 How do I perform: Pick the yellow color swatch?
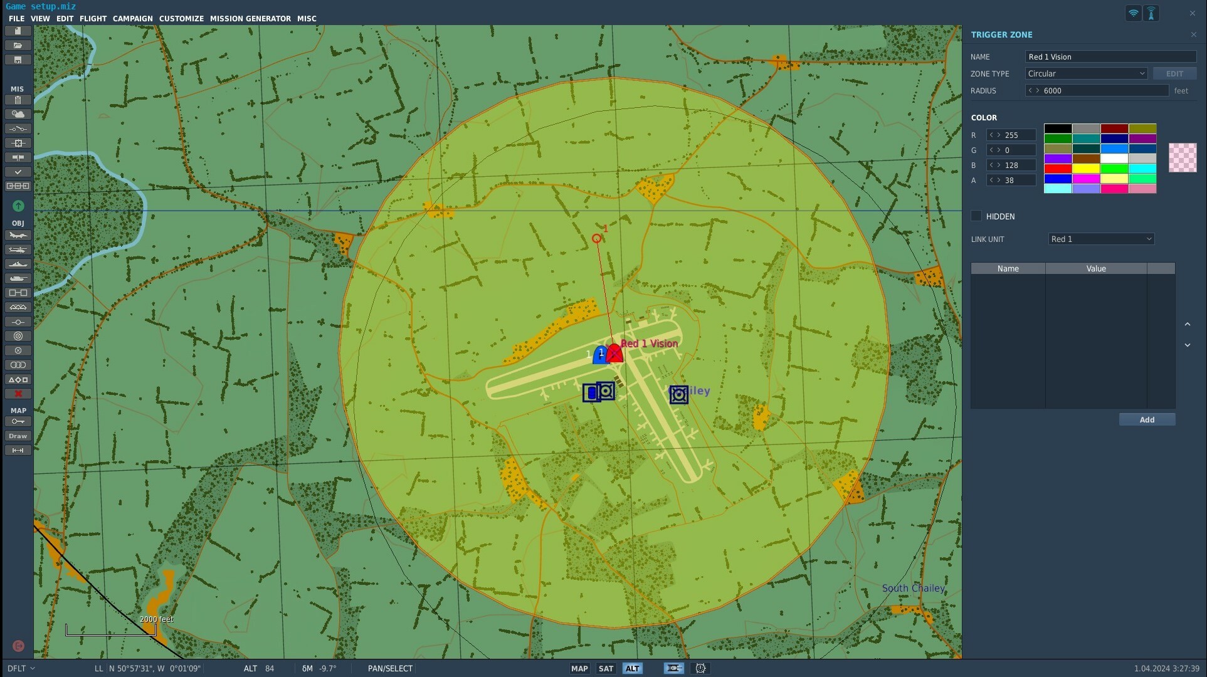1086,169
